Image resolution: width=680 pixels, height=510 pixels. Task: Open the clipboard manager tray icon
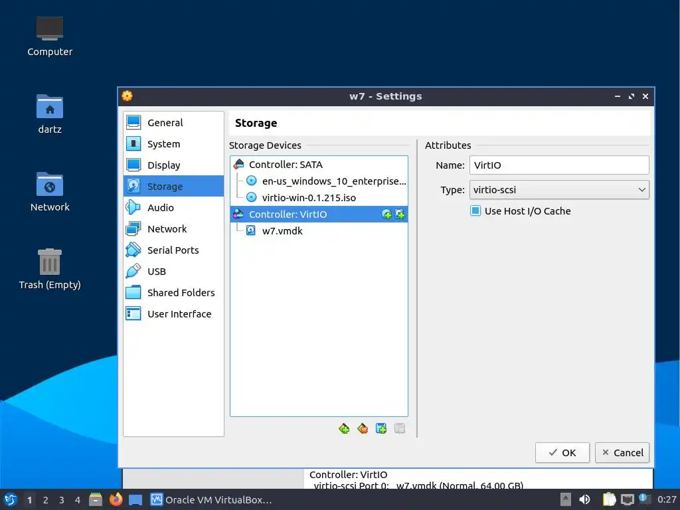[x=610, y=499]
